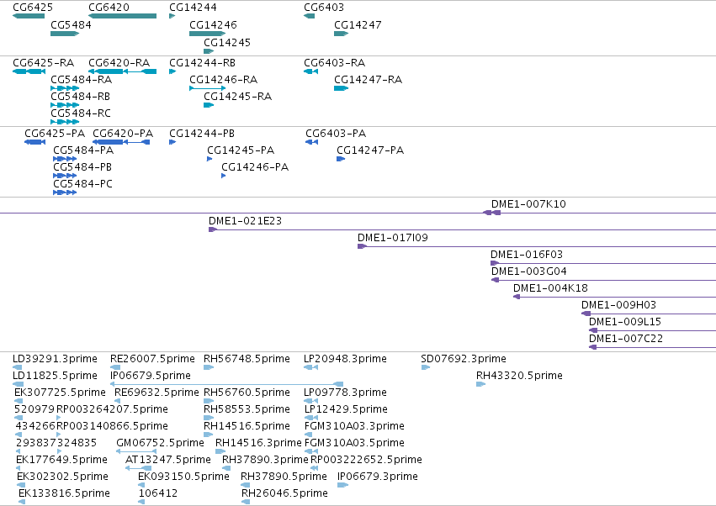Click the CG14245 gene label
Image resolution: width=716 pixels, height=506 pixels.
click(x=227, y=42)
